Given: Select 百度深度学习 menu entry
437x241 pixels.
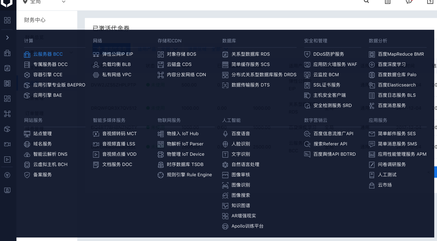Looking at the screenshot, I should [x=392, y=64].
